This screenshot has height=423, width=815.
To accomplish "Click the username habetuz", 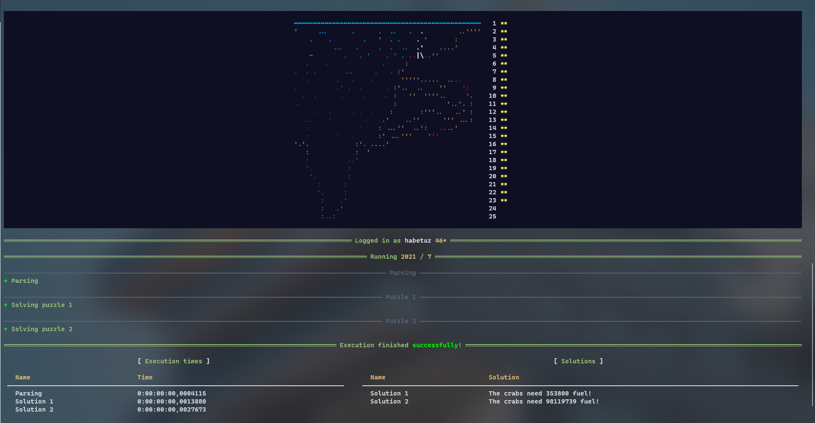I will pyautogui.click(x=417, y=241).
